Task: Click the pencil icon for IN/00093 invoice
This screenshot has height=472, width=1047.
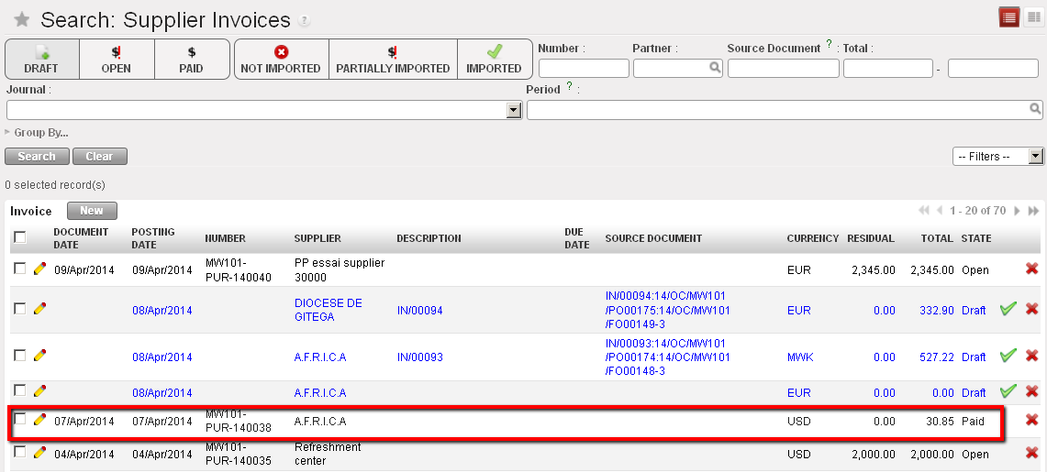Action: point(39,355)
